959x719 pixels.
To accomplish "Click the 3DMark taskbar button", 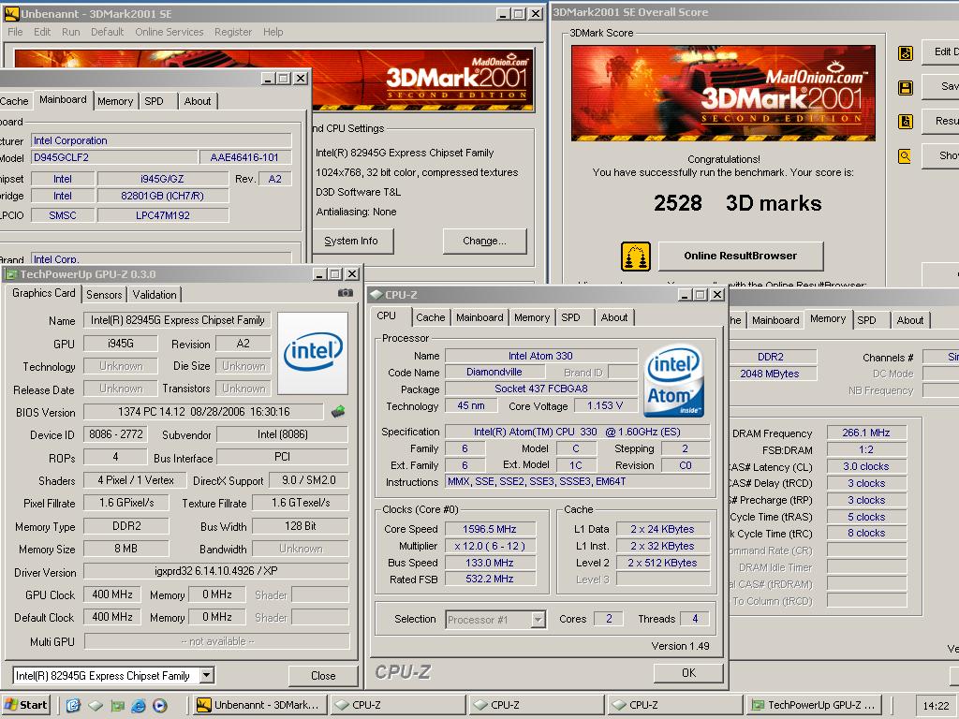I will (260, 705).
